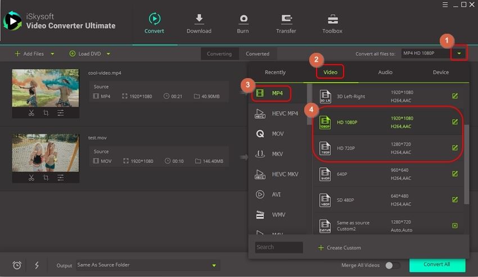Toggle Merge All Videos switch
Screen dimensions: 478x277
tap(393, 265)
